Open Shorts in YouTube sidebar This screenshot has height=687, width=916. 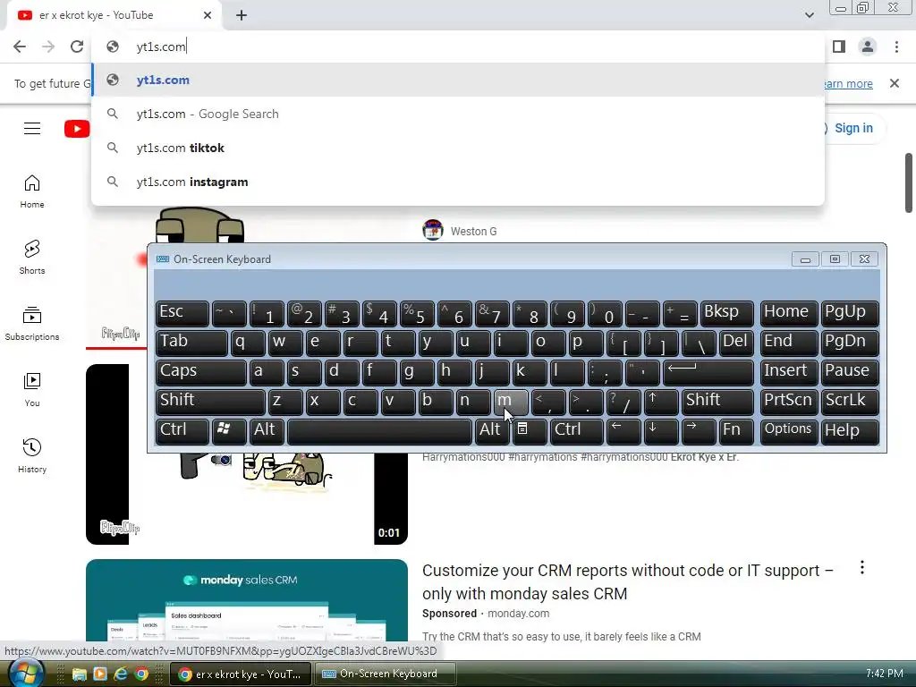tap(32, 258)
